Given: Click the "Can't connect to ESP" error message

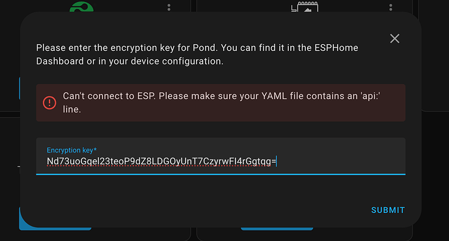Looking at the screenshot, I should (221, 103).
